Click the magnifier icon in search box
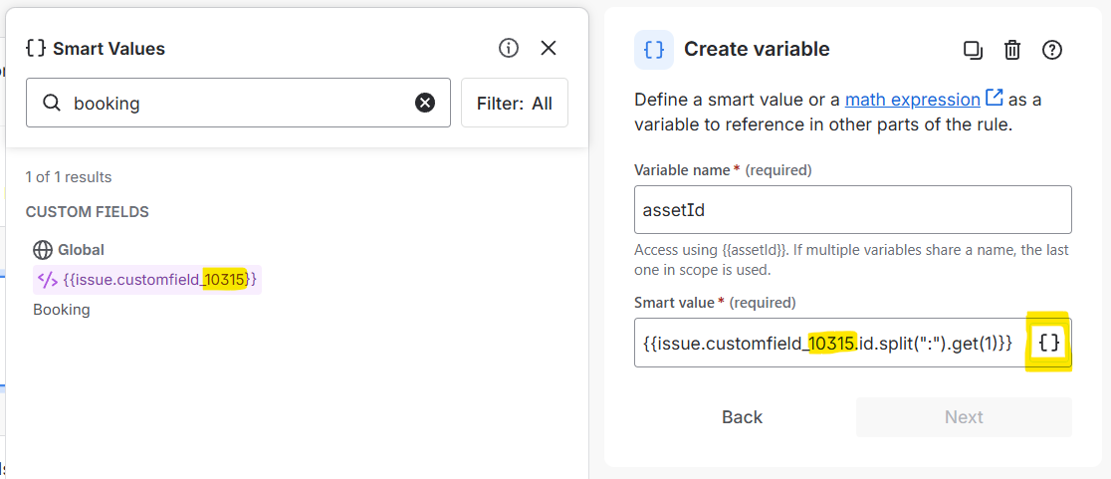 coord(52,103)
